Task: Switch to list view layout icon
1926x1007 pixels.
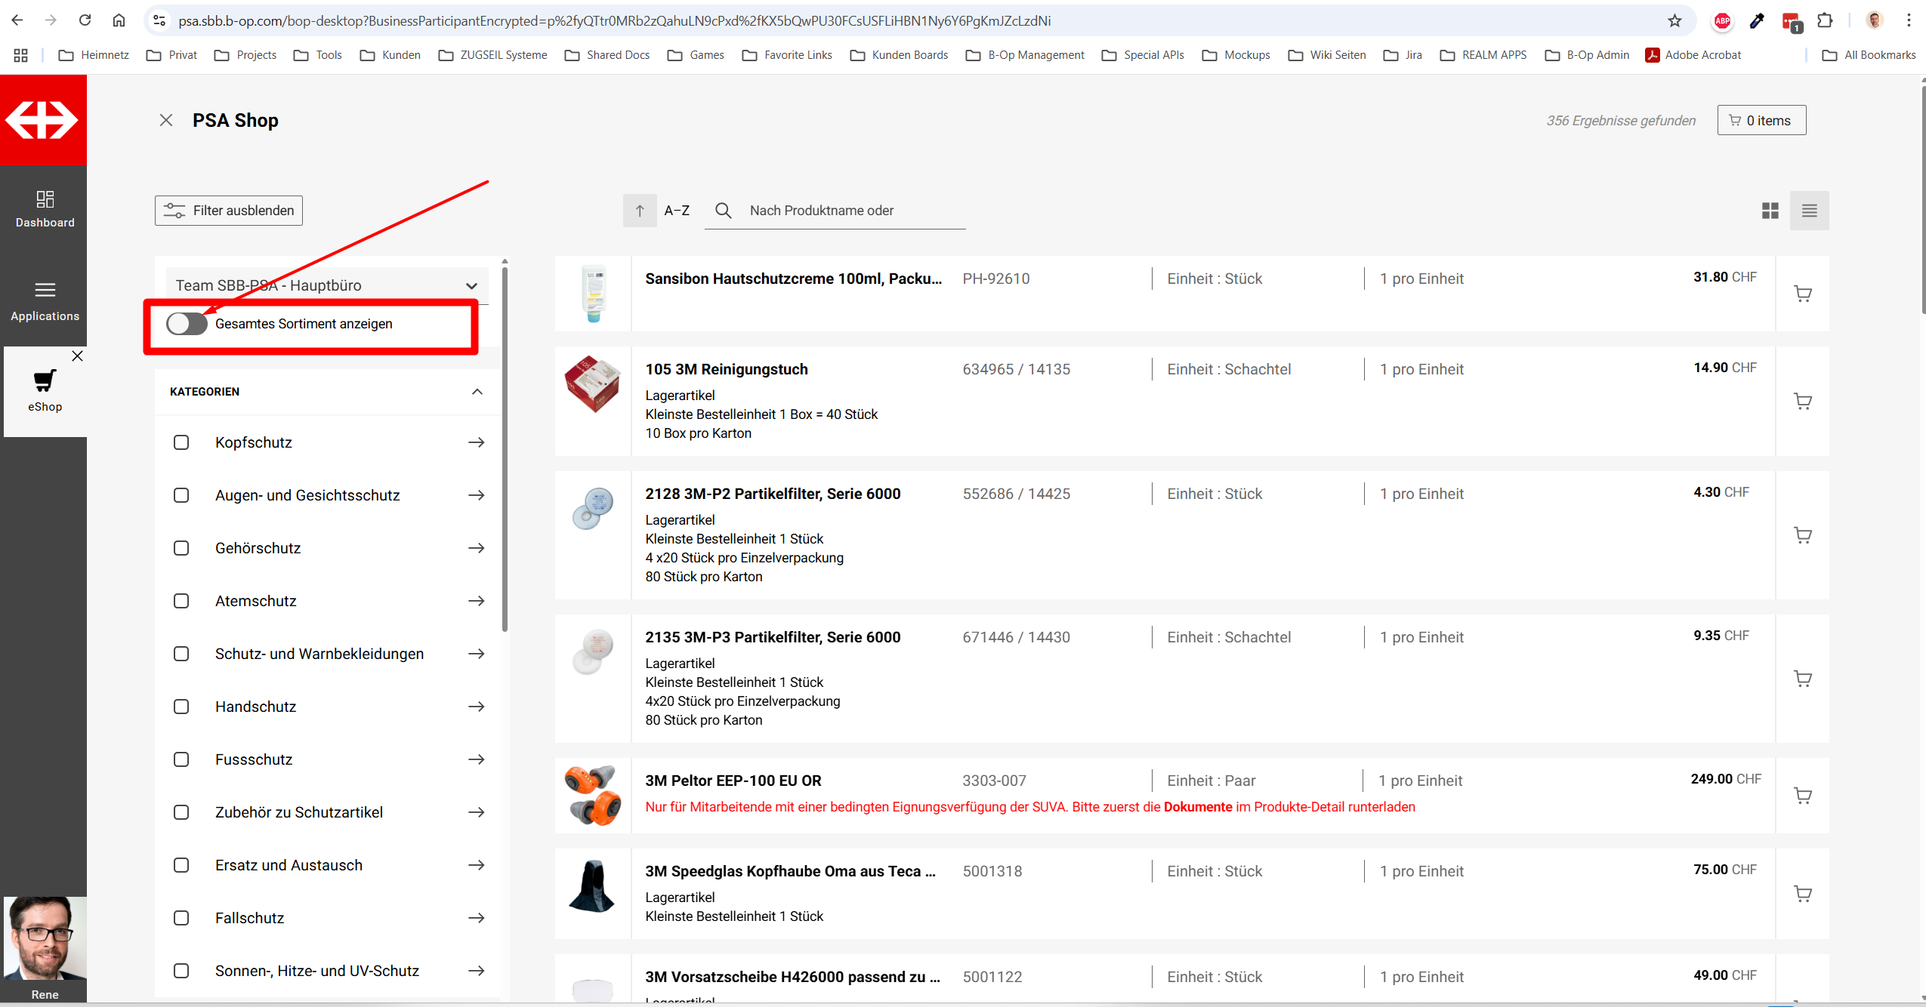Action: pos(1809,211)
